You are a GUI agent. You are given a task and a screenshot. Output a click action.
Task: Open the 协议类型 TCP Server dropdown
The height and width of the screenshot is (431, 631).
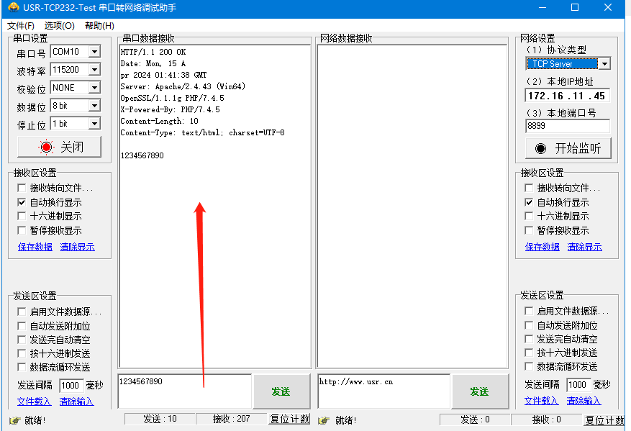(x=604, y=64)
